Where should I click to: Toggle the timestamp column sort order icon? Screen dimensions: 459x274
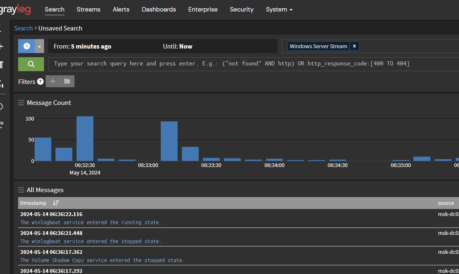[x=56, y=203]
